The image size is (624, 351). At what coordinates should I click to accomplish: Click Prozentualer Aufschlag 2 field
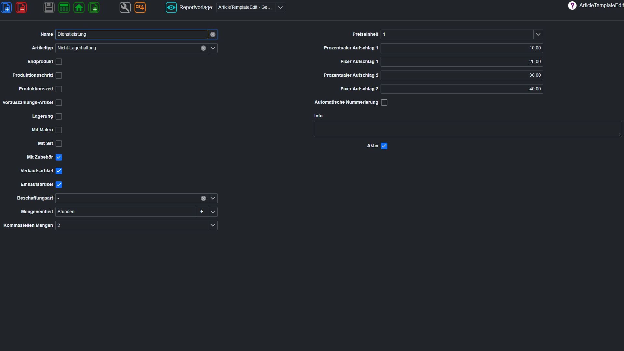coord(462,75)
